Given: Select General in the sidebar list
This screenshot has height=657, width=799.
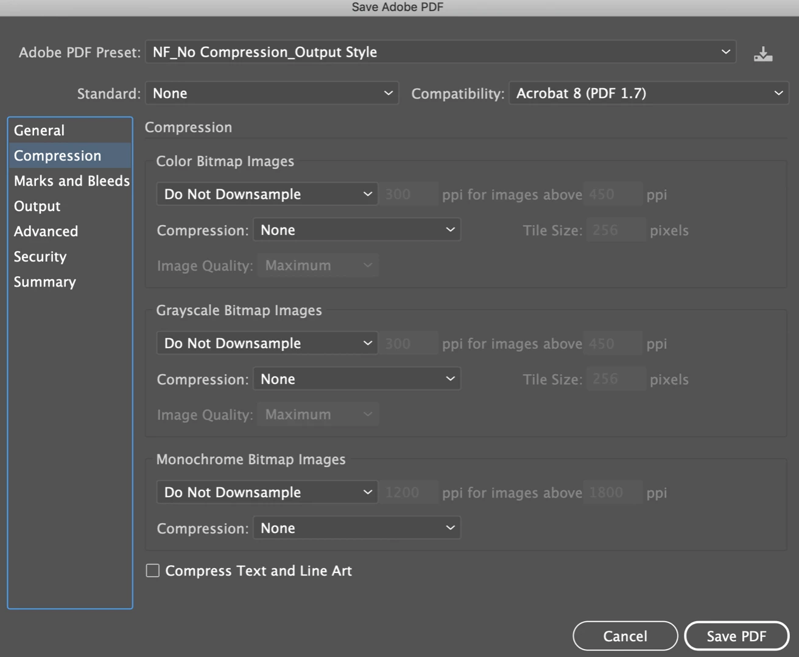Looking at the screenshot, I should pos(70,130).
